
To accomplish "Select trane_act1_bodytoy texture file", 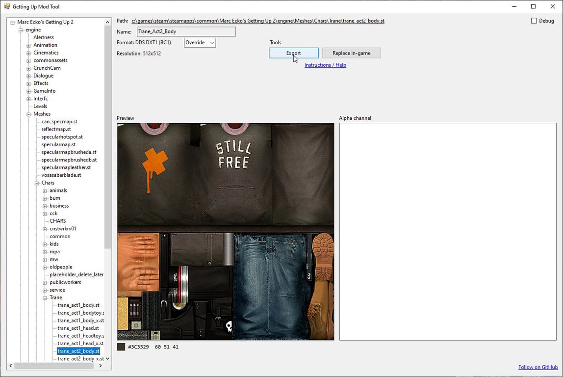I will [81, 313].
